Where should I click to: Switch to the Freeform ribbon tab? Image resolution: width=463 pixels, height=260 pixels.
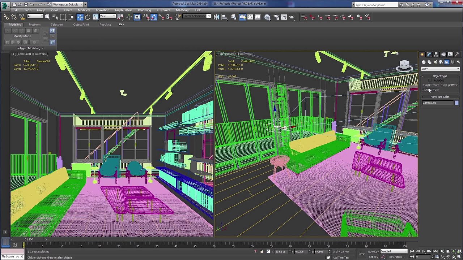(35, 25)
